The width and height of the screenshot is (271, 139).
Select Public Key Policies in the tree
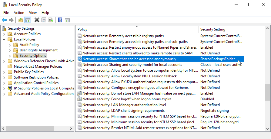tap(29, 72)
